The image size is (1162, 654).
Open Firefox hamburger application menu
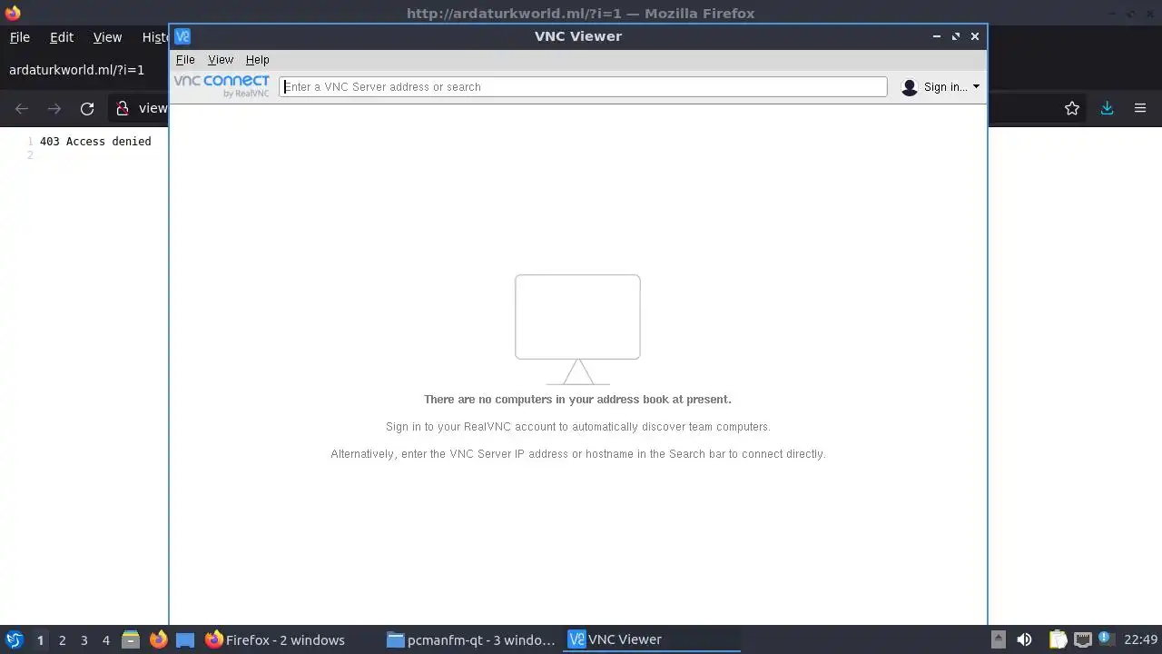click(1140, 108)
